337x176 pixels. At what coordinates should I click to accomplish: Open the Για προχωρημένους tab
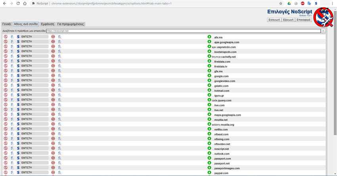71,24
